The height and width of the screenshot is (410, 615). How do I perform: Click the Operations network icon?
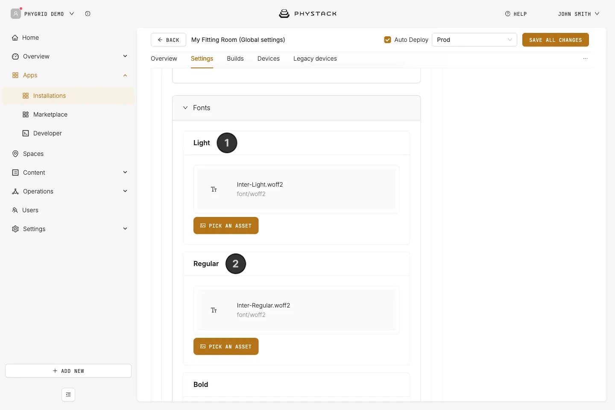point(15,191)
